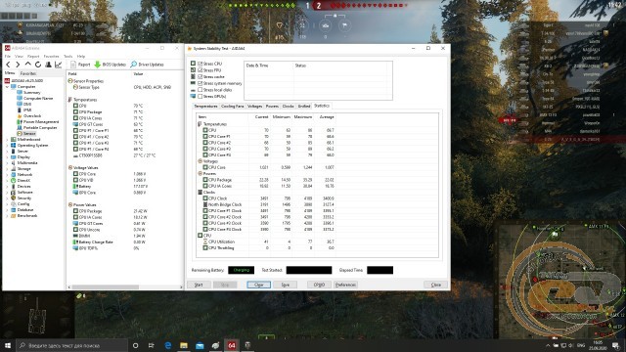
Task: Uncheck Stress cache
Action: click(201, 76)
